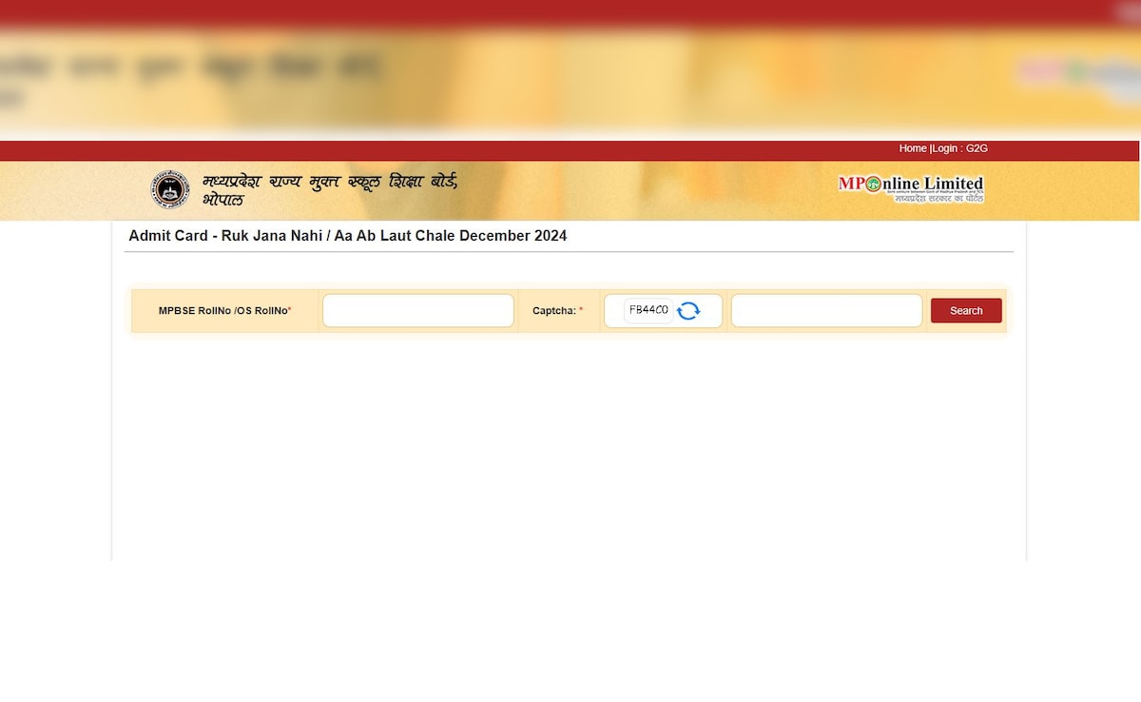Click the FB44C0 captcha image

point(648,311)
